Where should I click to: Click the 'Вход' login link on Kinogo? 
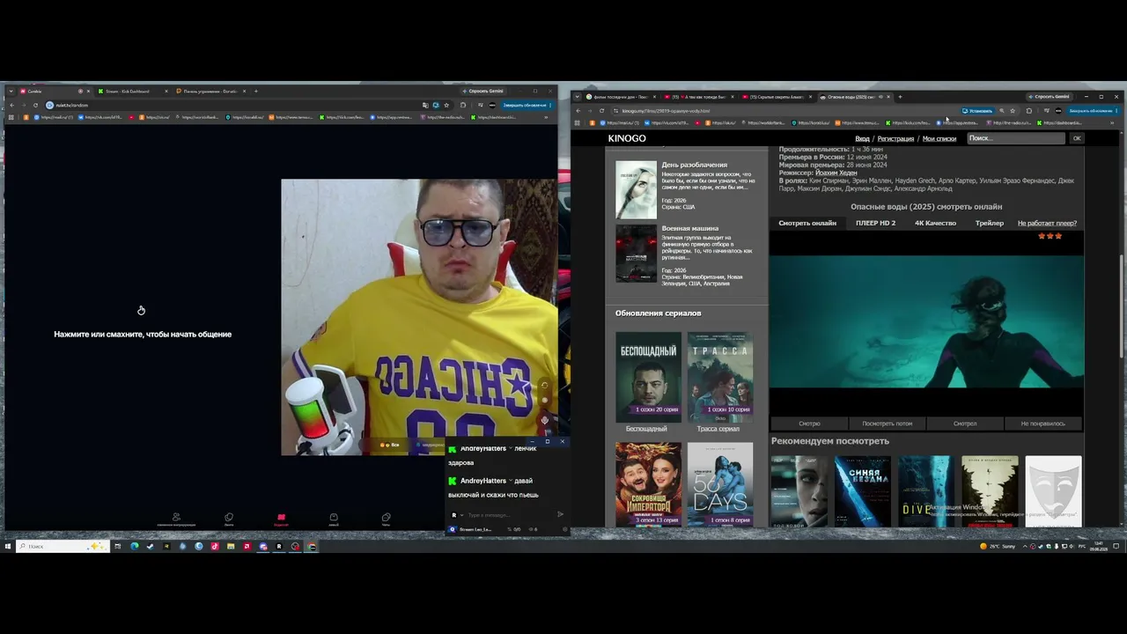[863, 138]
